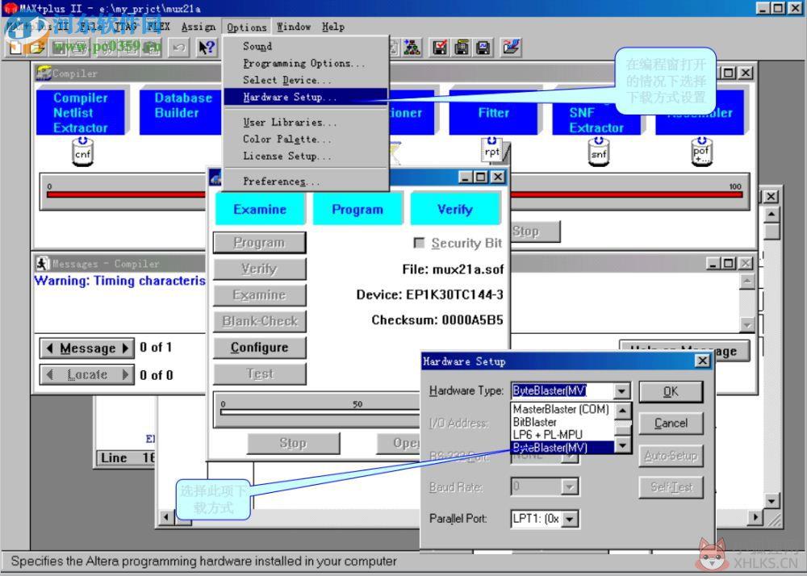Click the cyan Verify box in Programmer

pos(455,209)
